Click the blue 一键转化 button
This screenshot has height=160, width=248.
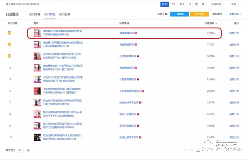click(179, 14)
